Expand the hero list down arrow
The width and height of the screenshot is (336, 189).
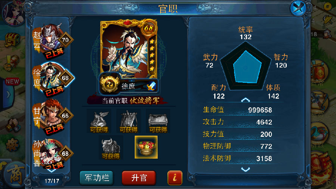pos(51,171)
